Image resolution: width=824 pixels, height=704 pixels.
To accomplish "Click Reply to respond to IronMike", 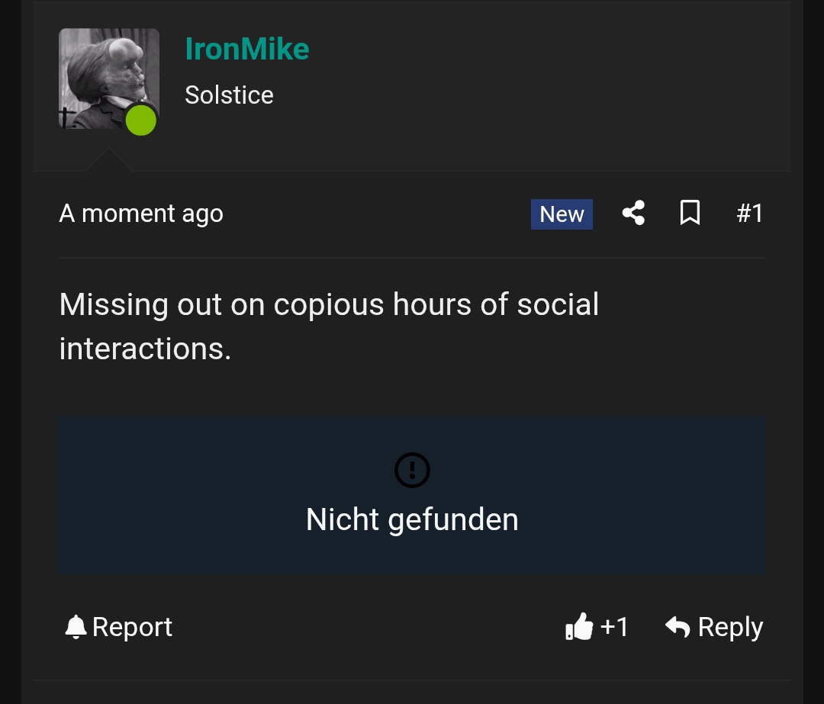I will (730, 626).
